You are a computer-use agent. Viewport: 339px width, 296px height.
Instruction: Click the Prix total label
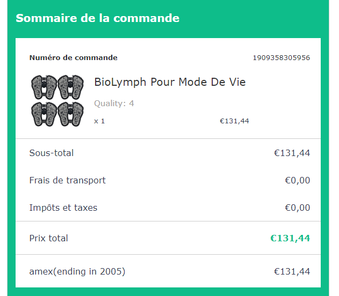click(48, 238)
